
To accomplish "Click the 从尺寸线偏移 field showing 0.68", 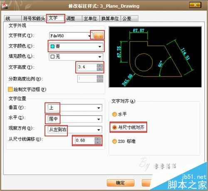I will tap(85, 140).
